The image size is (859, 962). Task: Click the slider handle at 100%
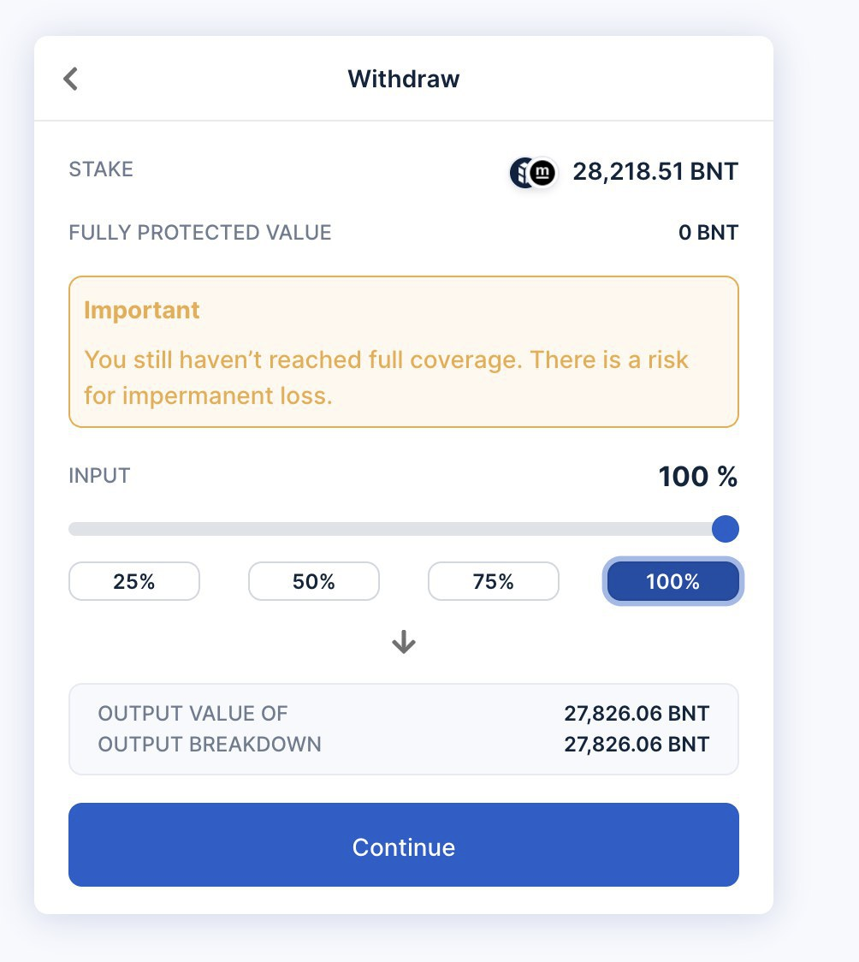725,529
